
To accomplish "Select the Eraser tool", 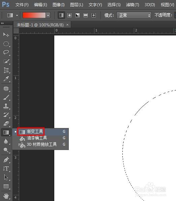I will tap(6, 124).
